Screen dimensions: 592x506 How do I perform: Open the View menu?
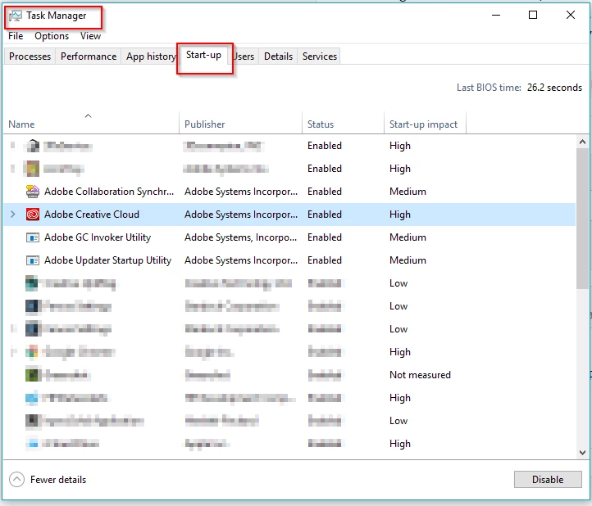coord(91,36)
